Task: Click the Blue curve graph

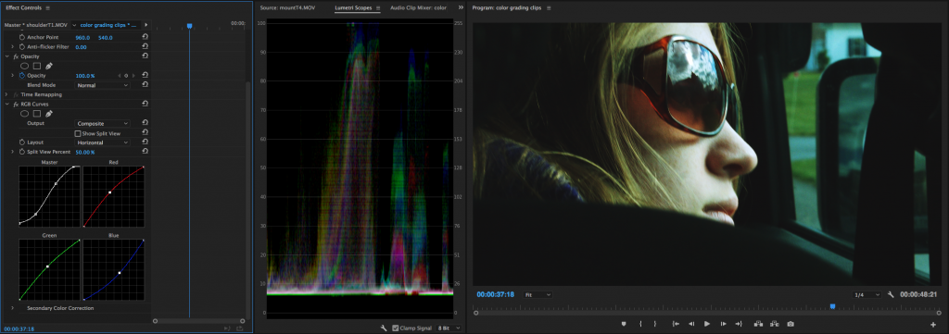Action: tap(114, 269)
